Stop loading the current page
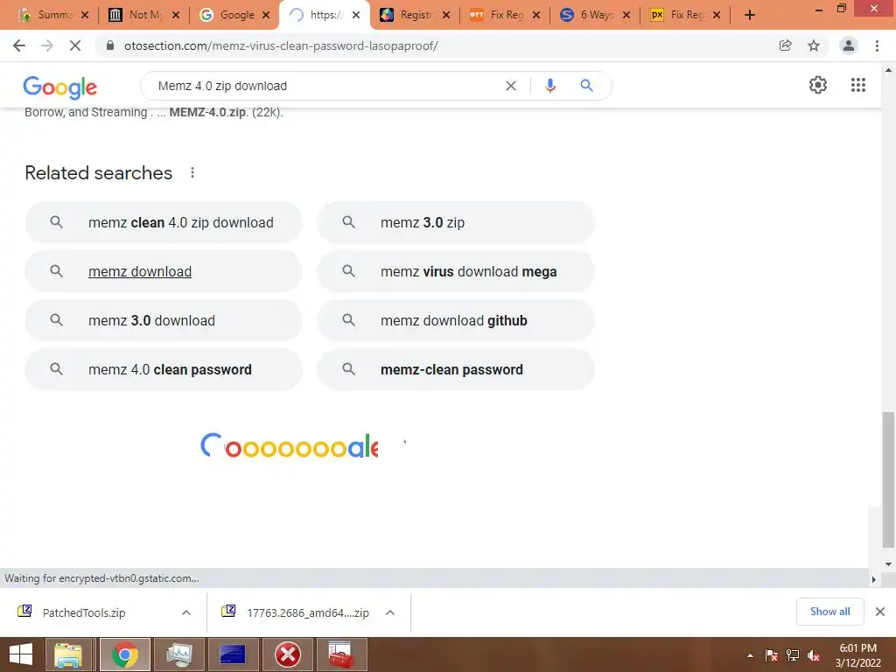This screenshot has height=672, width=896. click(x=75, y=45)
